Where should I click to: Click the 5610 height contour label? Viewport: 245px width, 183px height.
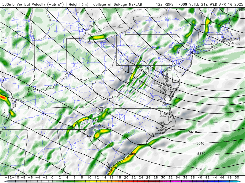[193, 132]
